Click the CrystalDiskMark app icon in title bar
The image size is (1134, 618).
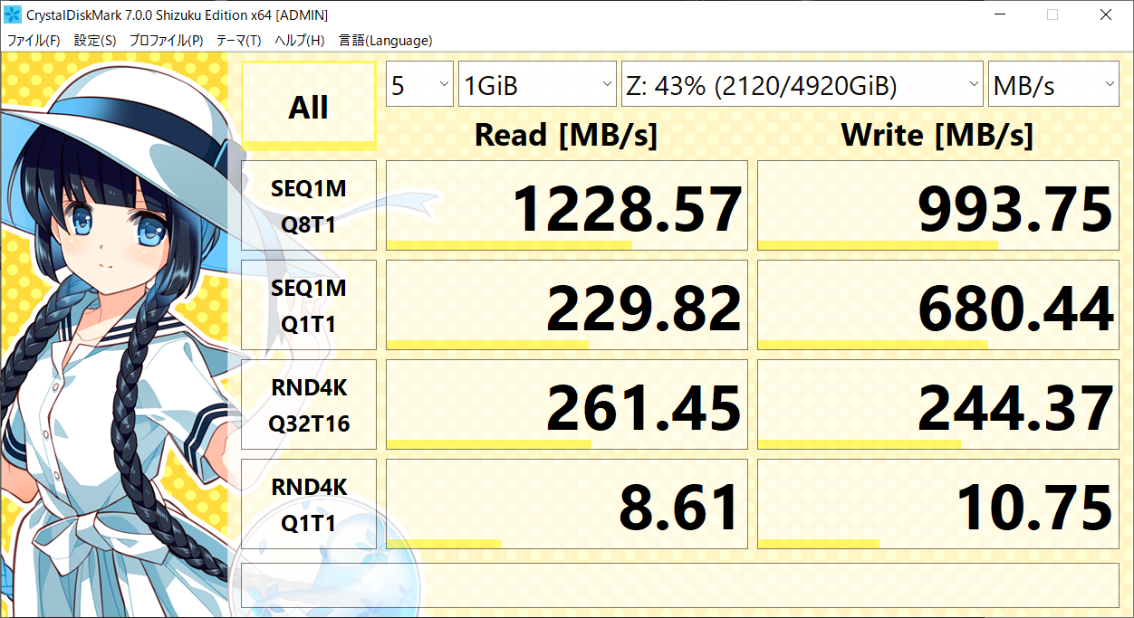tap(13, 14)
